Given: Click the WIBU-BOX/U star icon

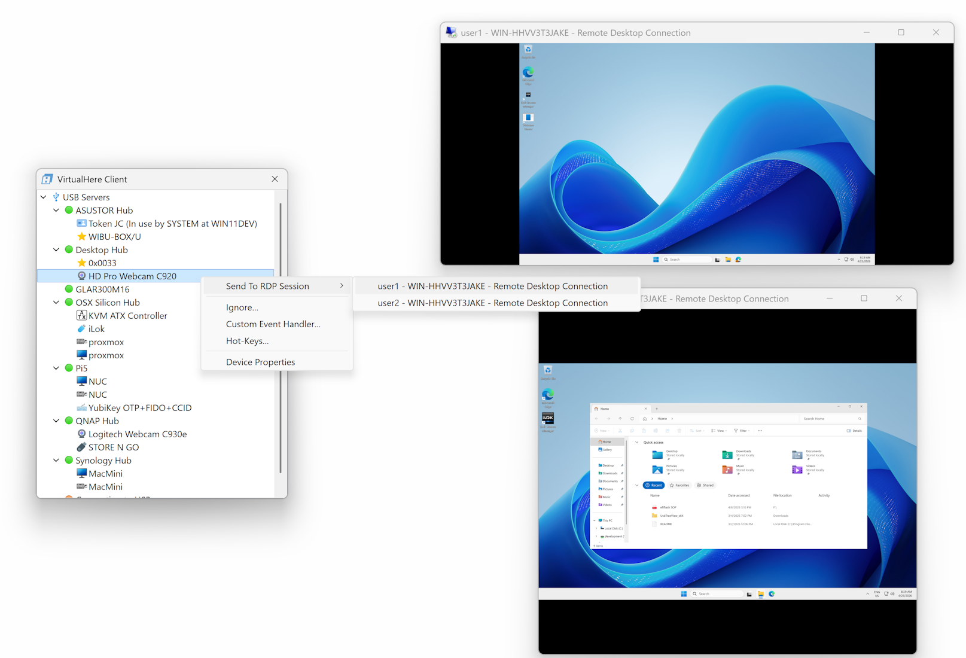Looking at the screenshot, I should coord(81,237).
